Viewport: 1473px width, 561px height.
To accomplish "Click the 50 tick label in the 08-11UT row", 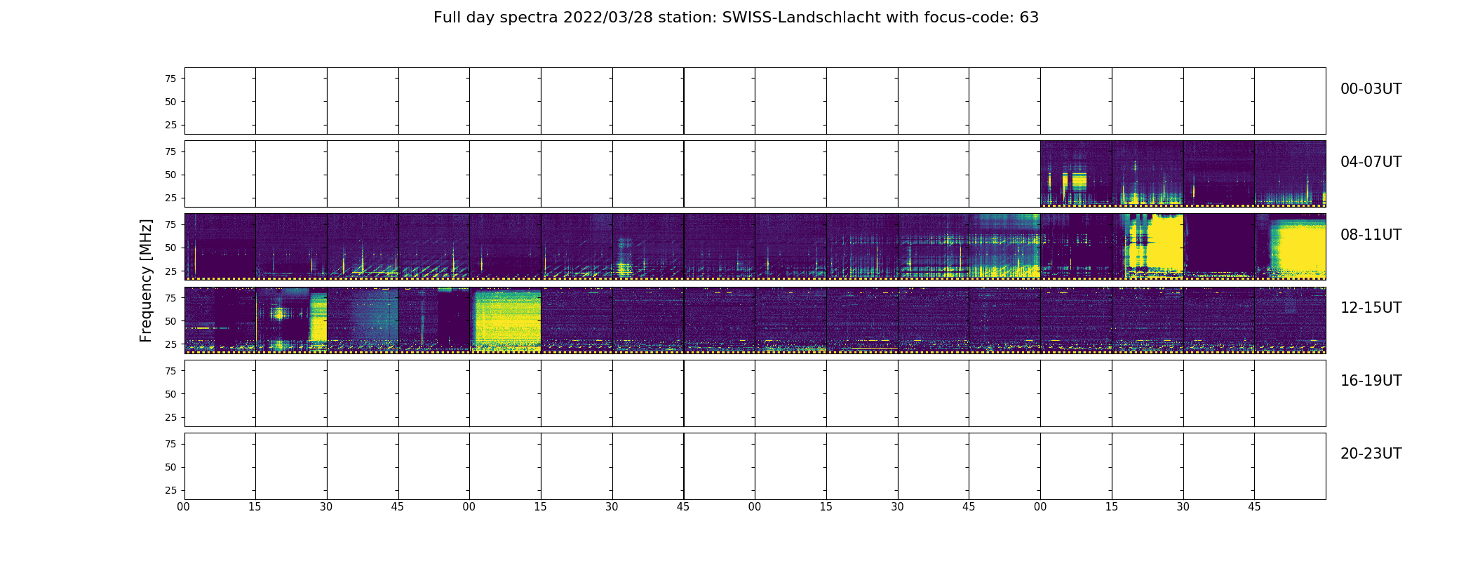I will [x=170, y=248].
